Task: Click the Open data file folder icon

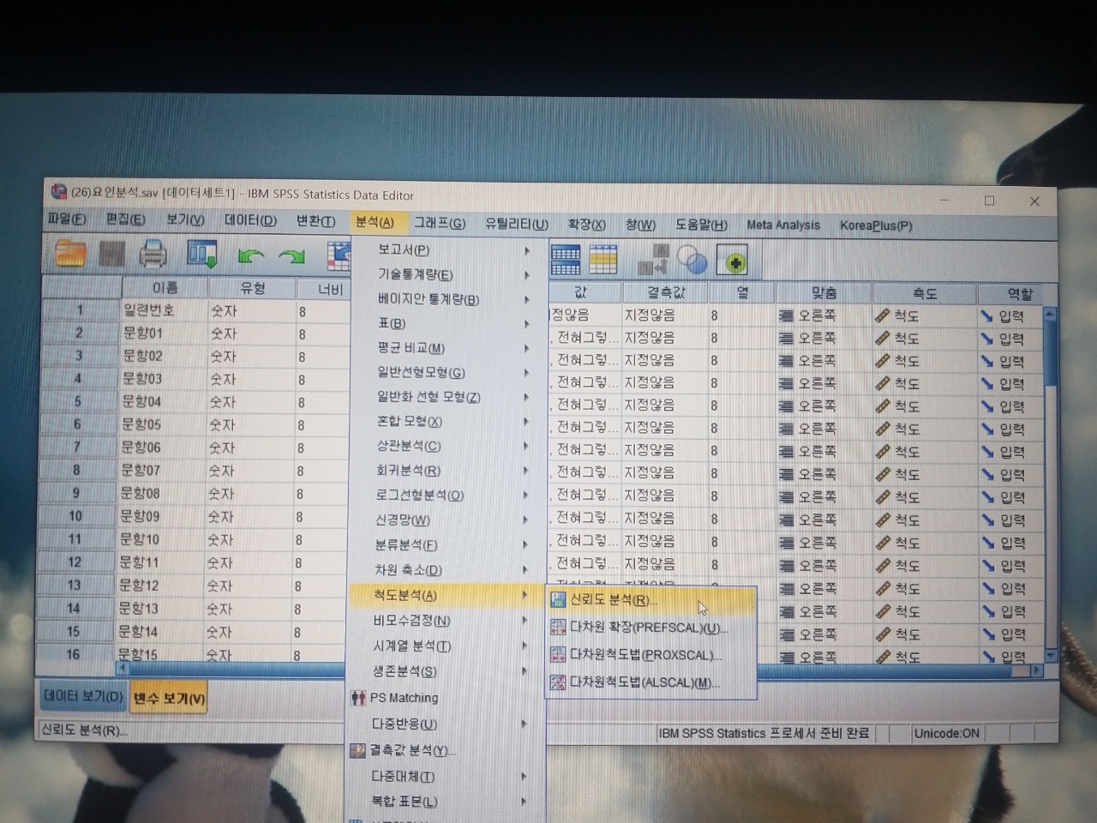Action: coord(70,254)
